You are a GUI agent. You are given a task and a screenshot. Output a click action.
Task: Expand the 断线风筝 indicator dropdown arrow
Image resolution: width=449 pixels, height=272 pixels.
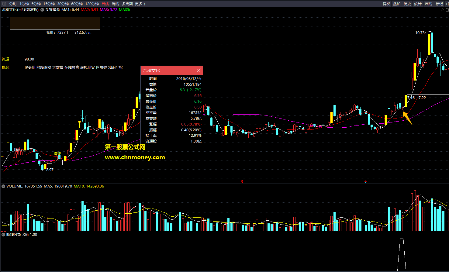point(3,235)
